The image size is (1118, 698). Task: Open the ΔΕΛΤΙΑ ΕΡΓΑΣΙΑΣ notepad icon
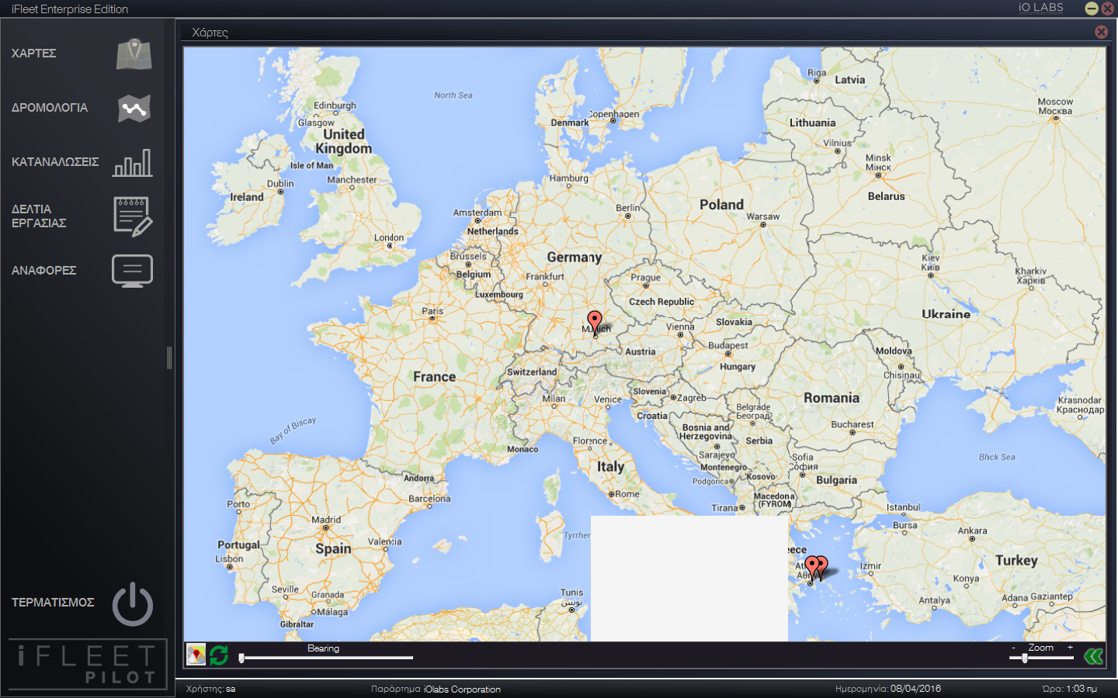pos(133,216)
